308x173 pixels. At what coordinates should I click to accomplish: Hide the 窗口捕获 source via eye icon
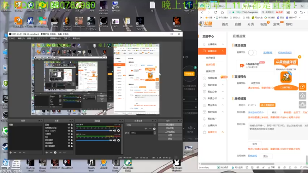coord(69,140)
